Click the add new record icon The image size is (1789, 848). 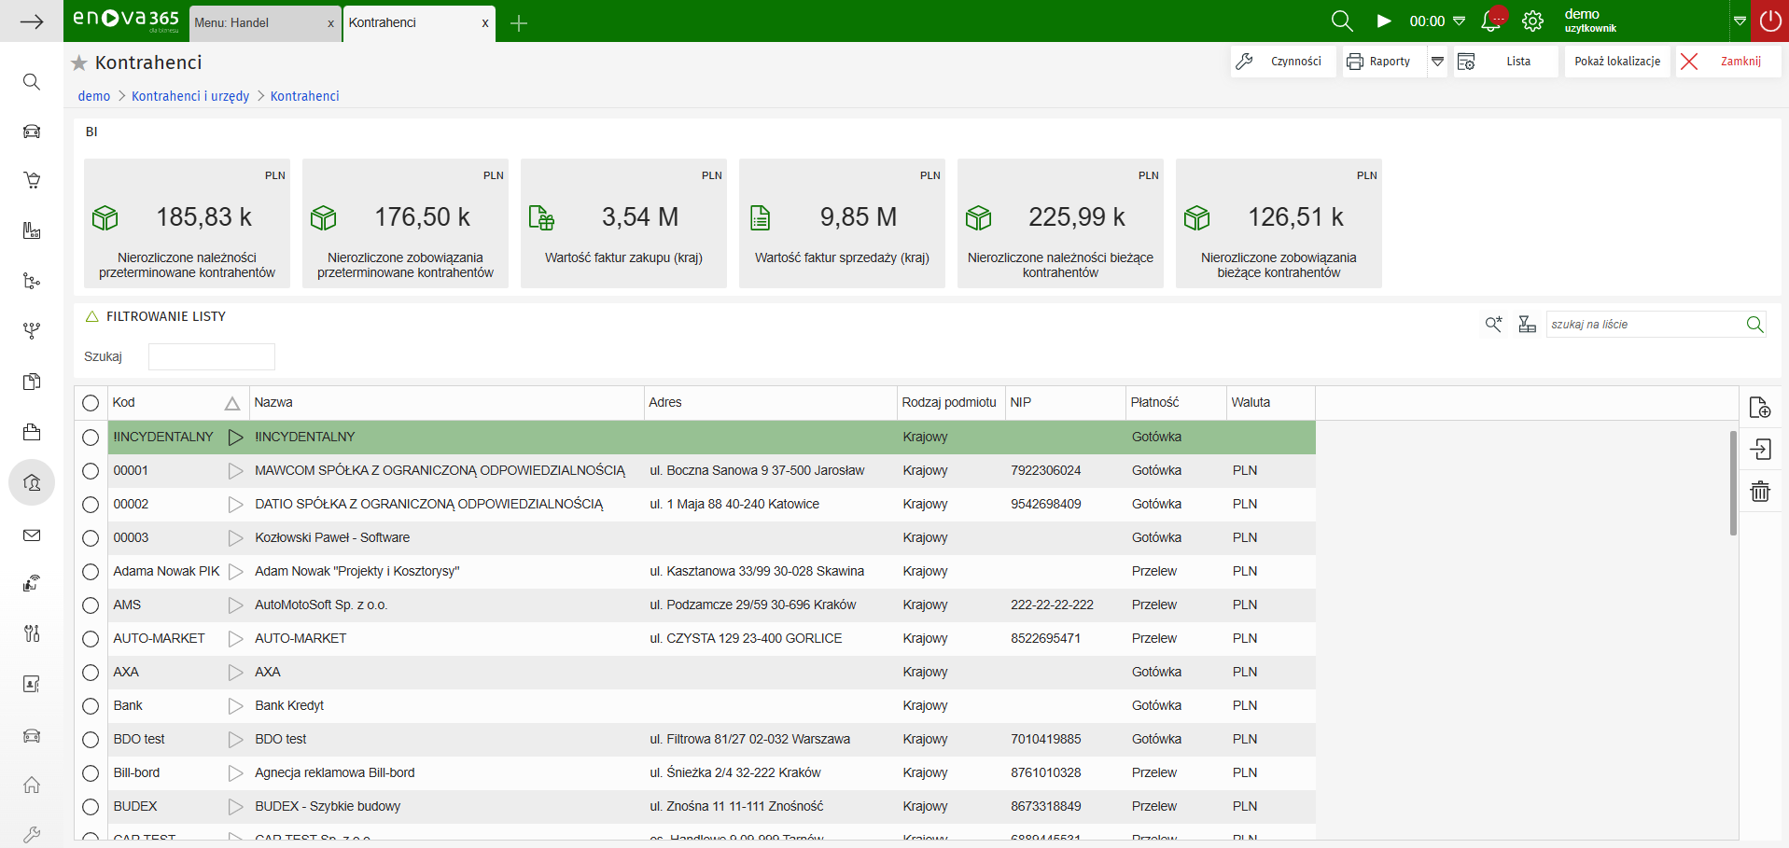(x=1759, y=408)
